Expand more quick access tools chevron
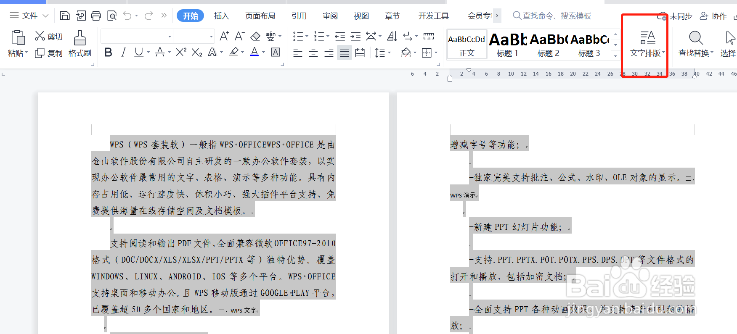Screen dimensions: 737x334 [x=164, y=16]
